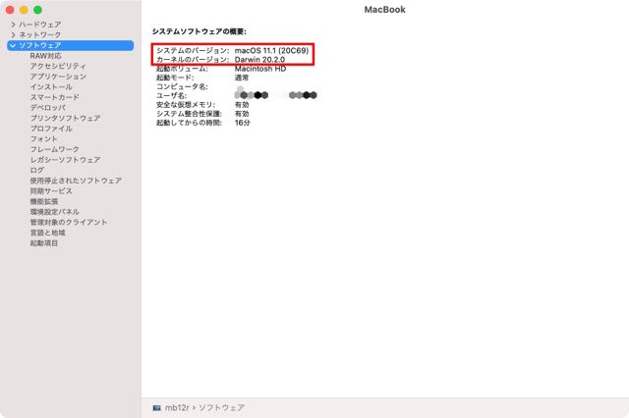Image resolution: width=629 pixels, height=418 pixels.
Task: Open the 言語と地域 item
Action: click(48, 233)
